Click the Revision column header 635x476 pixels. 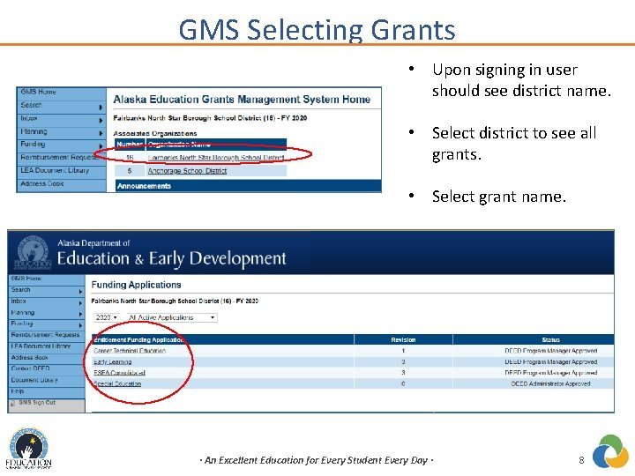coord(403,339)
